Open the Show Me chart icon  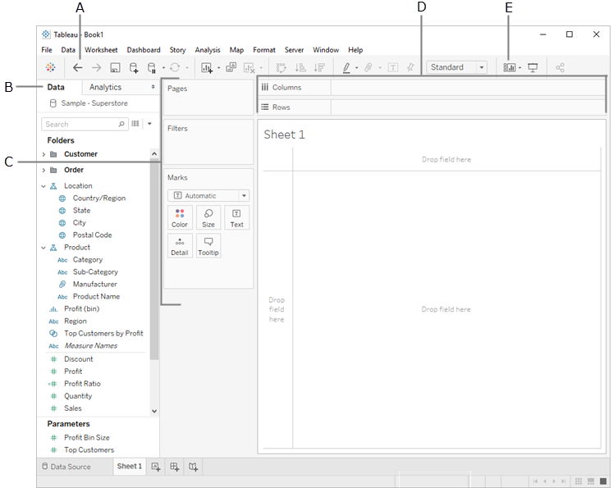[510, 68]
